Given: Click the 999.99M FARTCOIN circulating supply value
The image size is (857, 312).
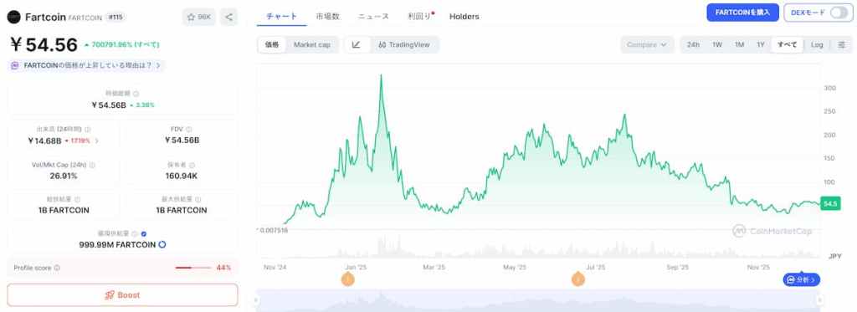Looking at the screenshot, I should (117, 245).
